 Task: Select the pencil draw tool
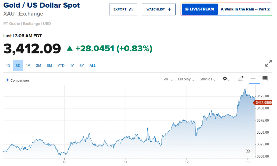click(x=241, y=79)
